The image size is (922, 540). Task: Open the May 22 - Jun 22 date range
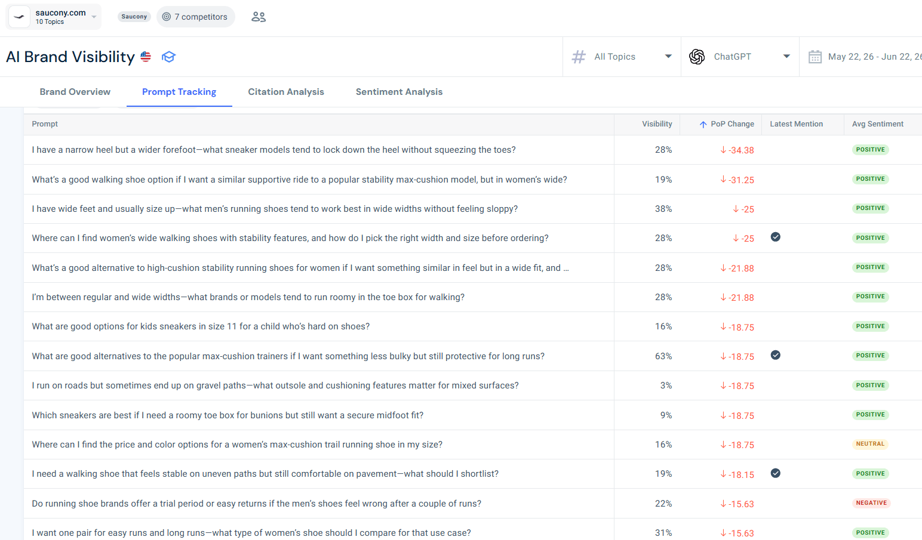click(874, 57)
